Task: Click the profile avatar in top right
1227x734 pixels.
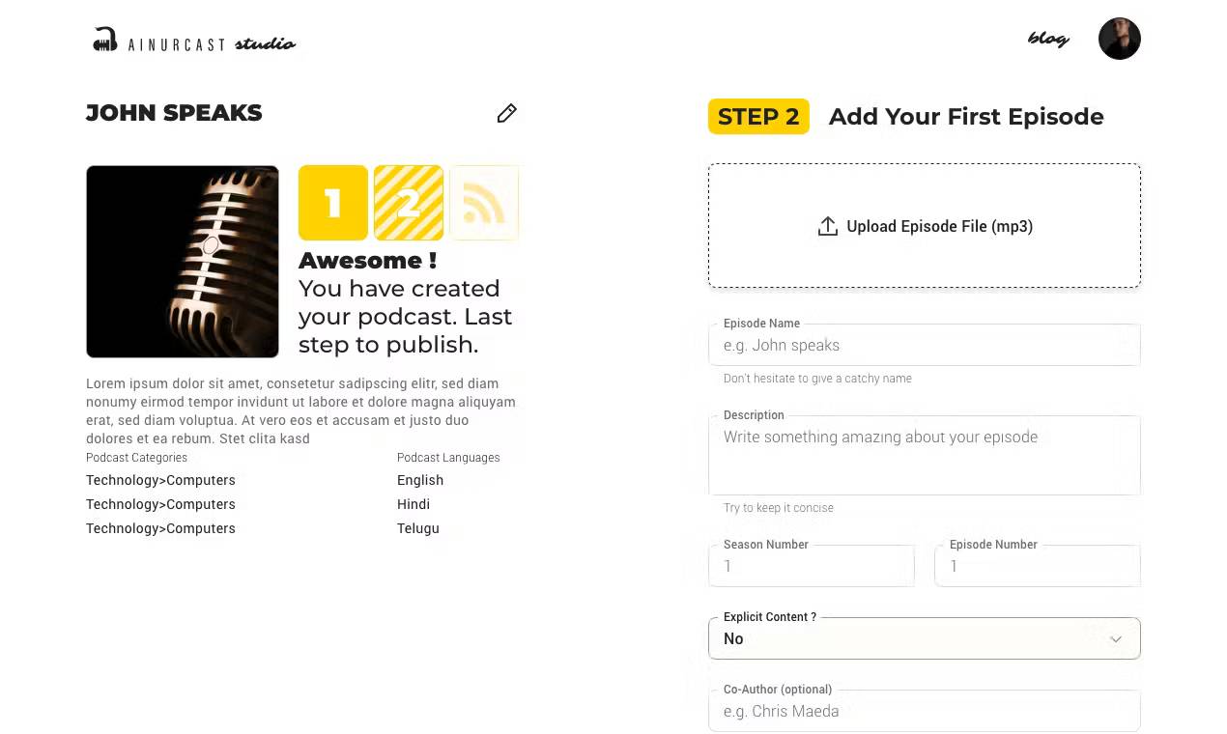Action: coord(1119,39)
